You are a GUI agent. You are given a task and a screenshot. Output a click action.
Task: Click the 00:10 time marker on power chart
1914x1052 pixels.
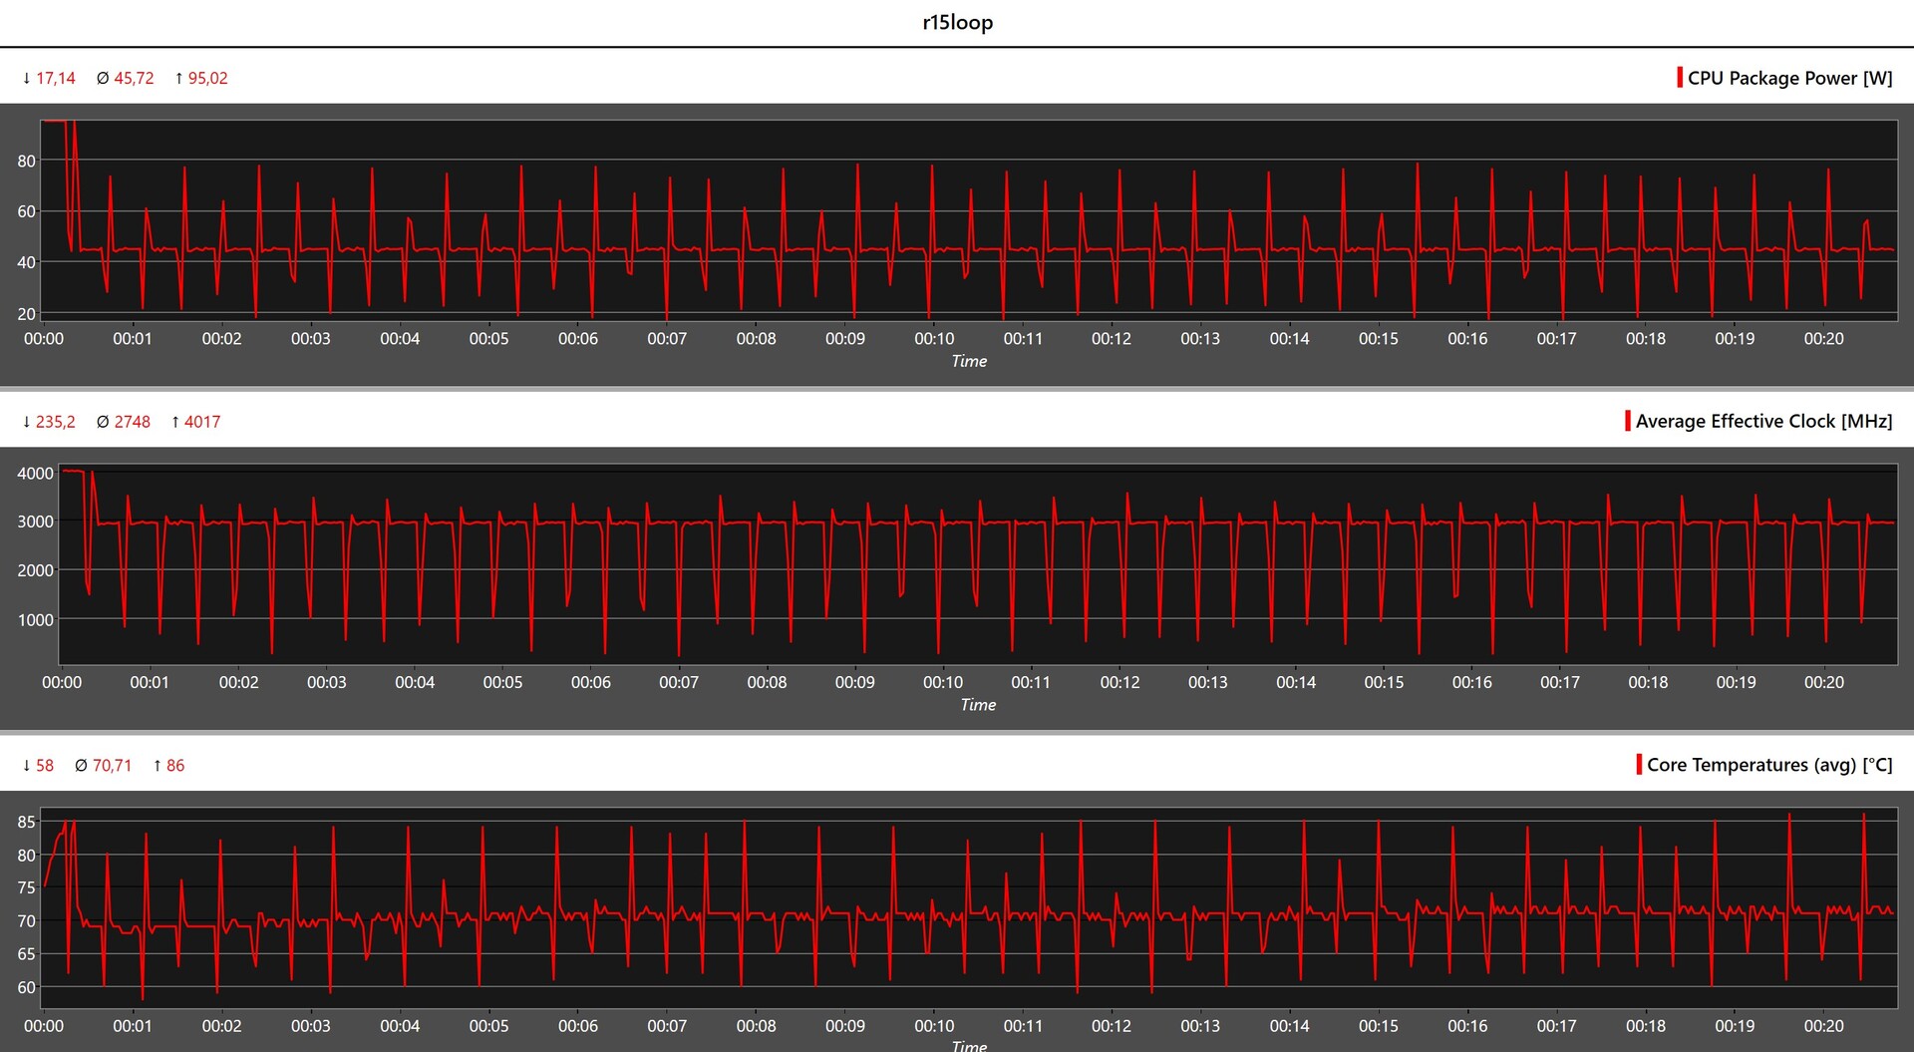(x=934, y=339)
